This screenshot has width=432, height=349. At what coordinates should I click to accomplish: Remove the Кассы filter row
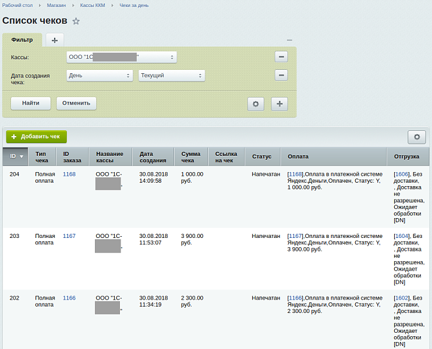point(281,57)
